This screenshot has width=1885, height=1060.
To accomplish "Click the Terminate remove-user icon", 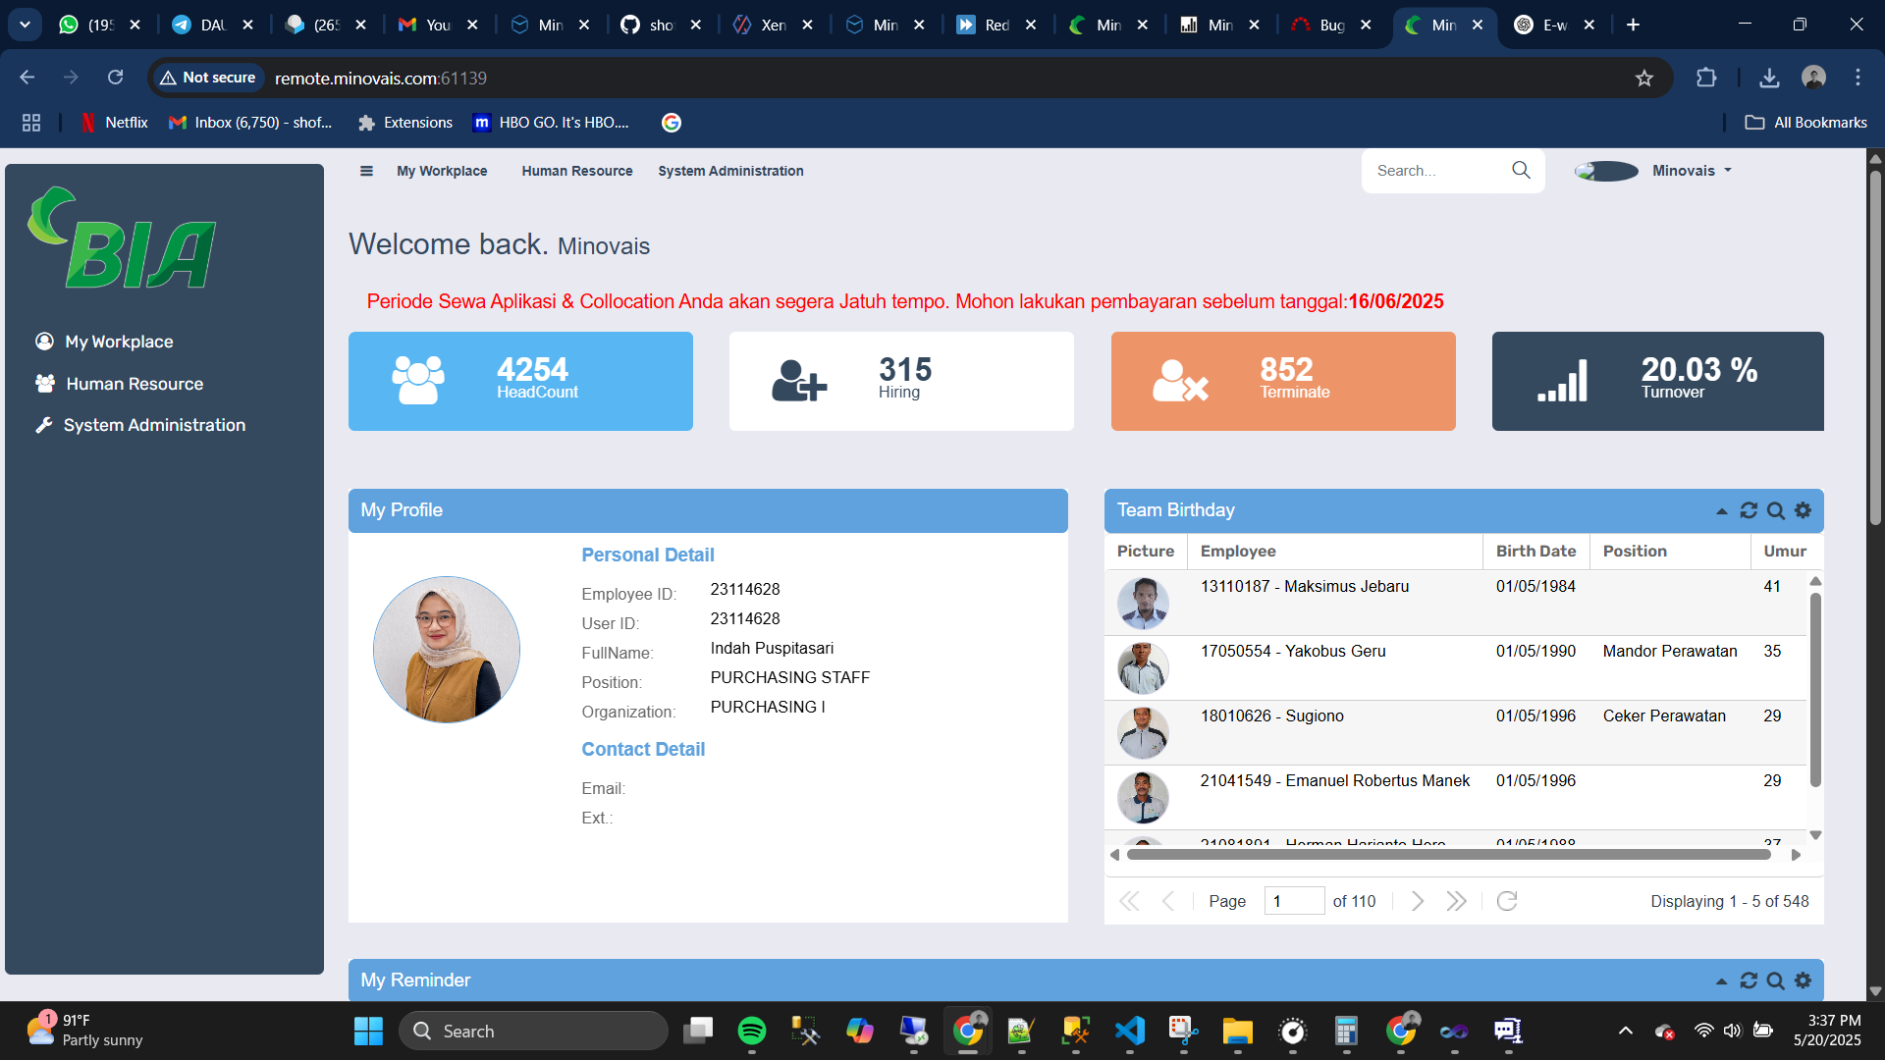I will click(x=1180, y=381).
